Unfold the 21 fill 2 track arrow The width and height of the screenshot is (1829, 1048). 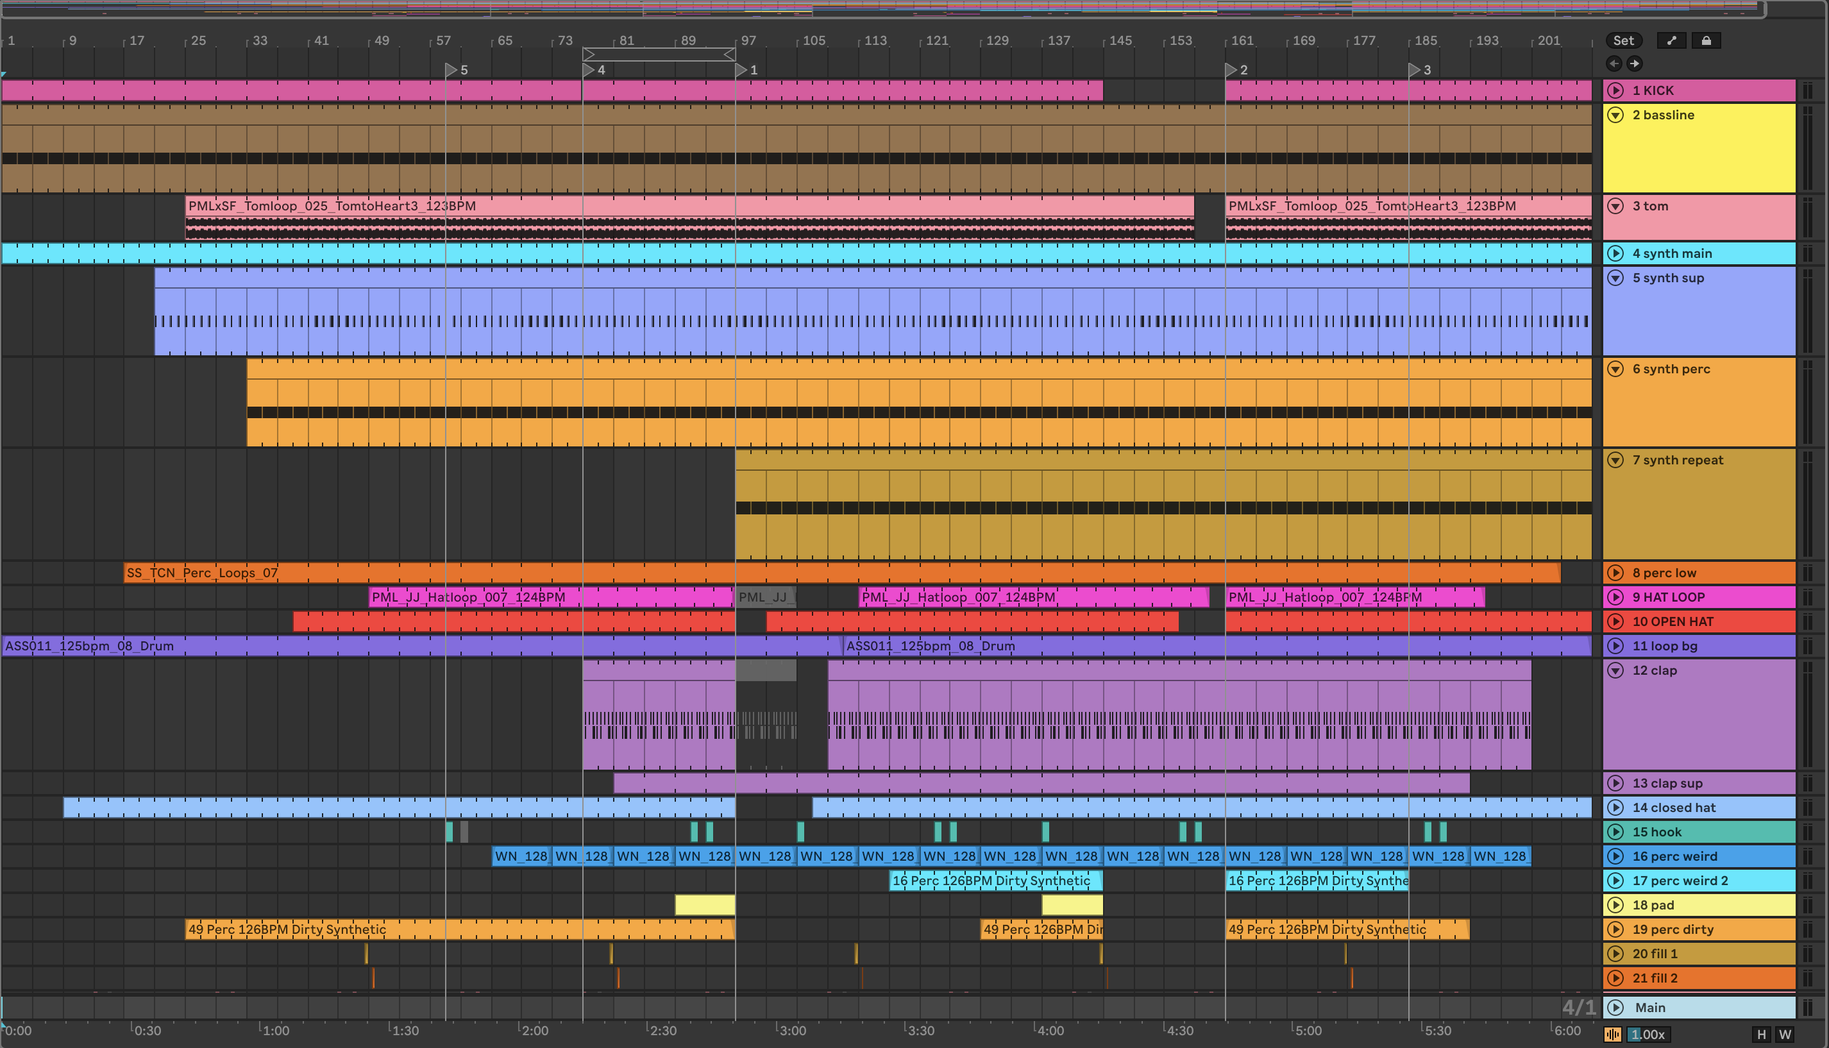coord(1615,977)
